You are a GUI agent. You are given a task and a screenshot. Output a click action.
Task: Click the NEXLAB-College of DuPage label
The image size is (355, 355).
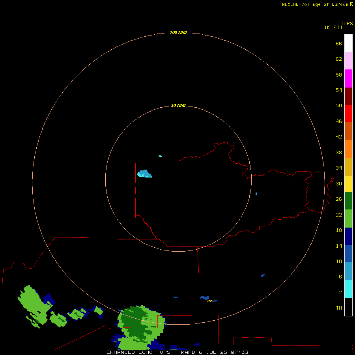(315, 4)
